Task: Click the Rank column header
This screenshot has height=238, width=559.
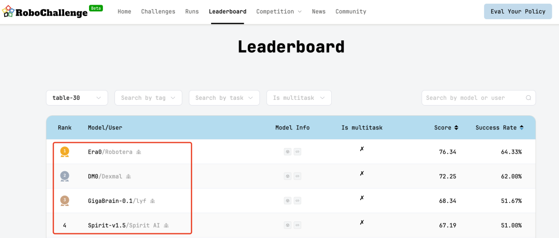Action: pos(65,128)
